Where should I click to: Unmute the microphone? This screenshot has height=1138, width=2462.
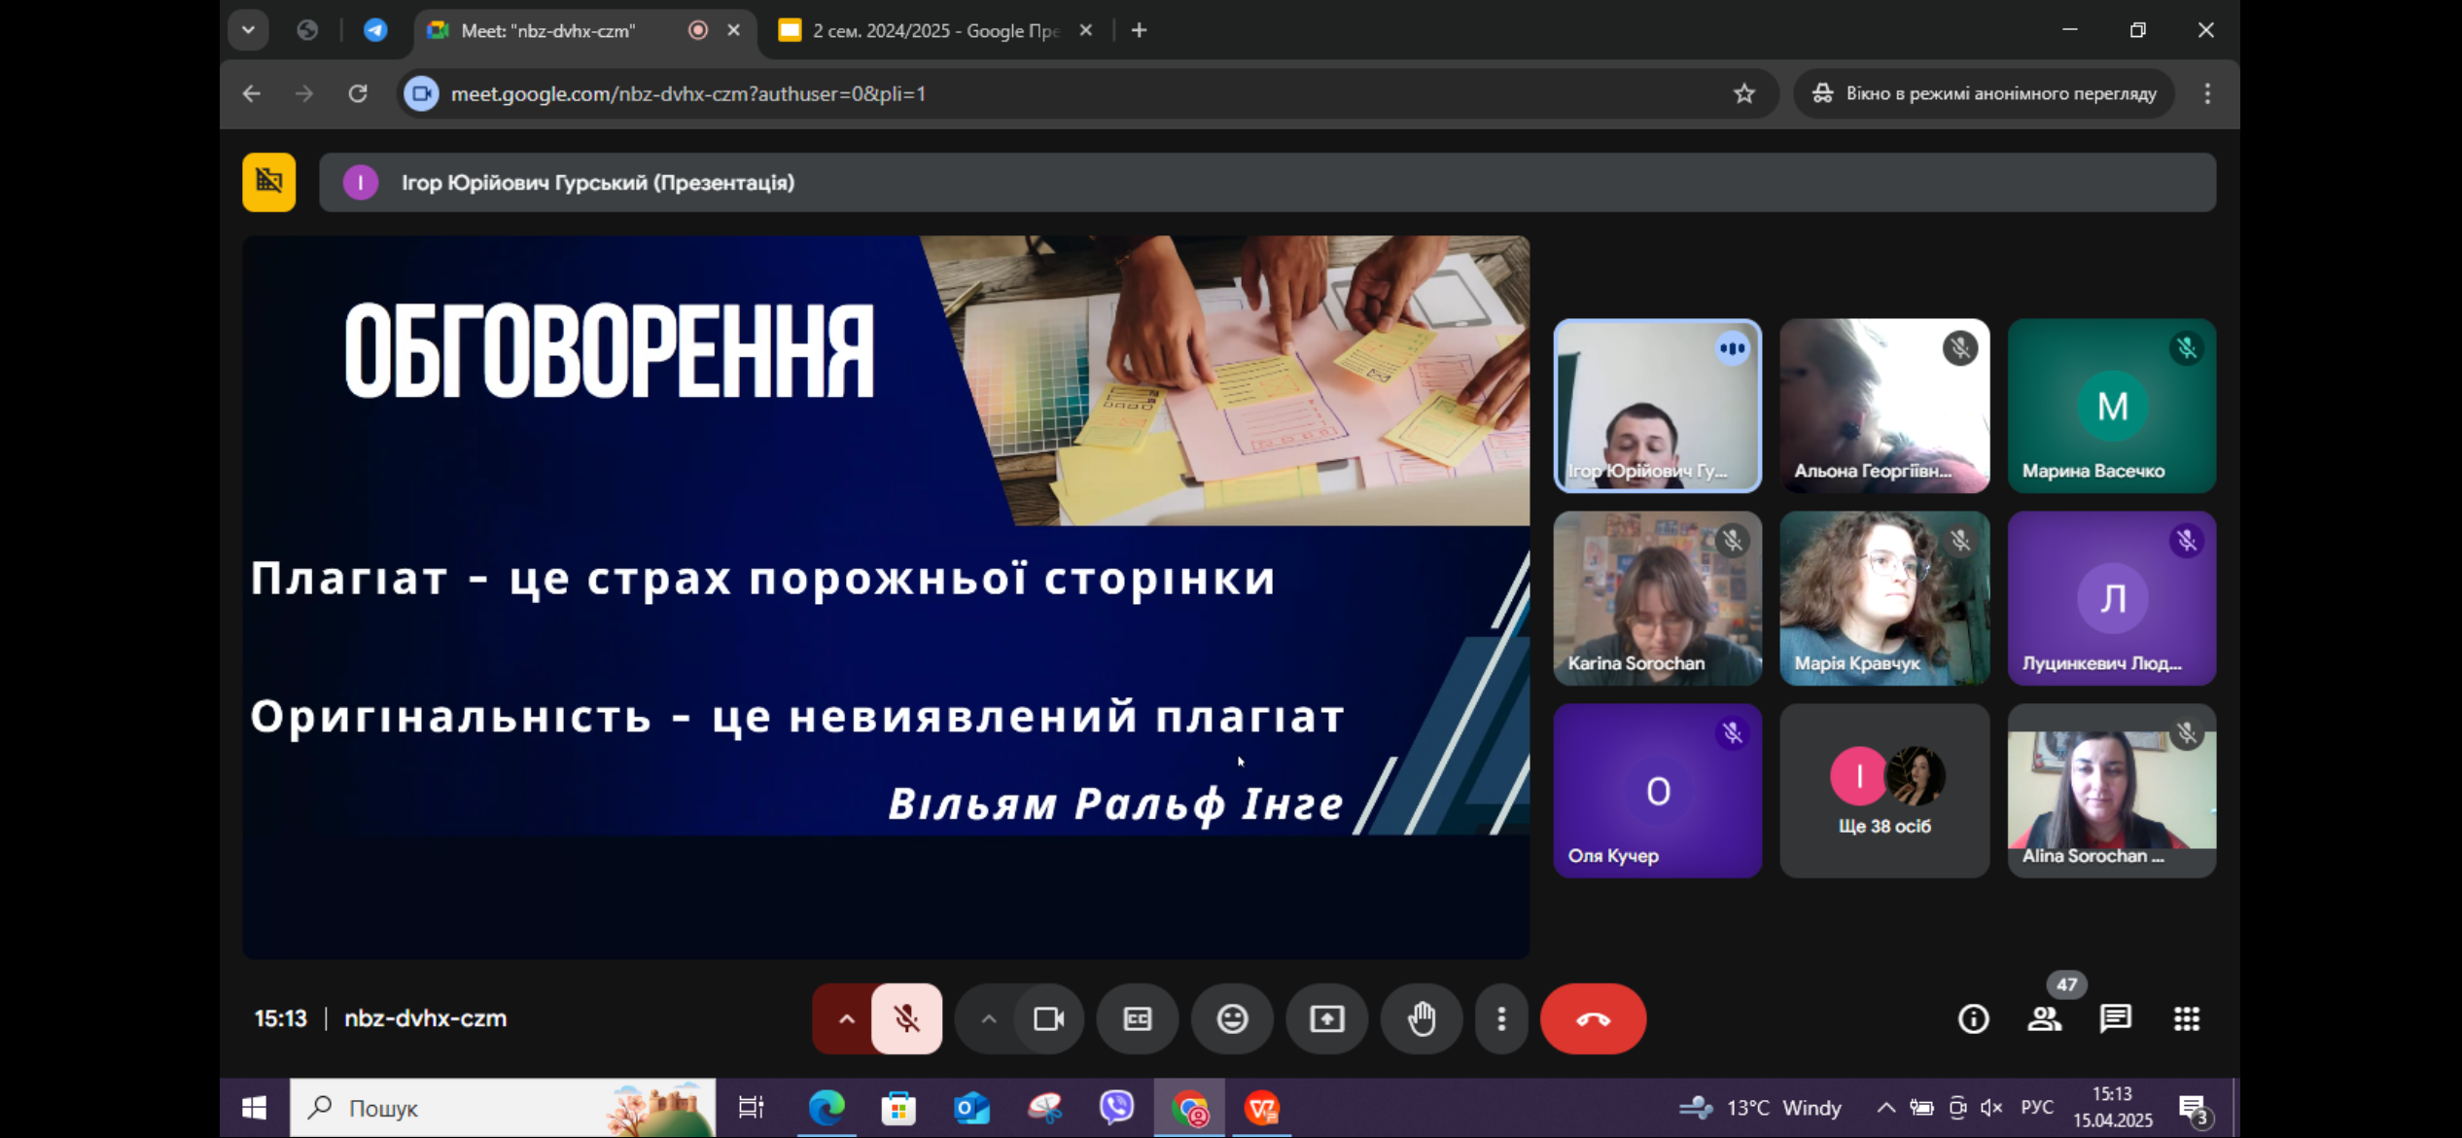[906, 1018]
